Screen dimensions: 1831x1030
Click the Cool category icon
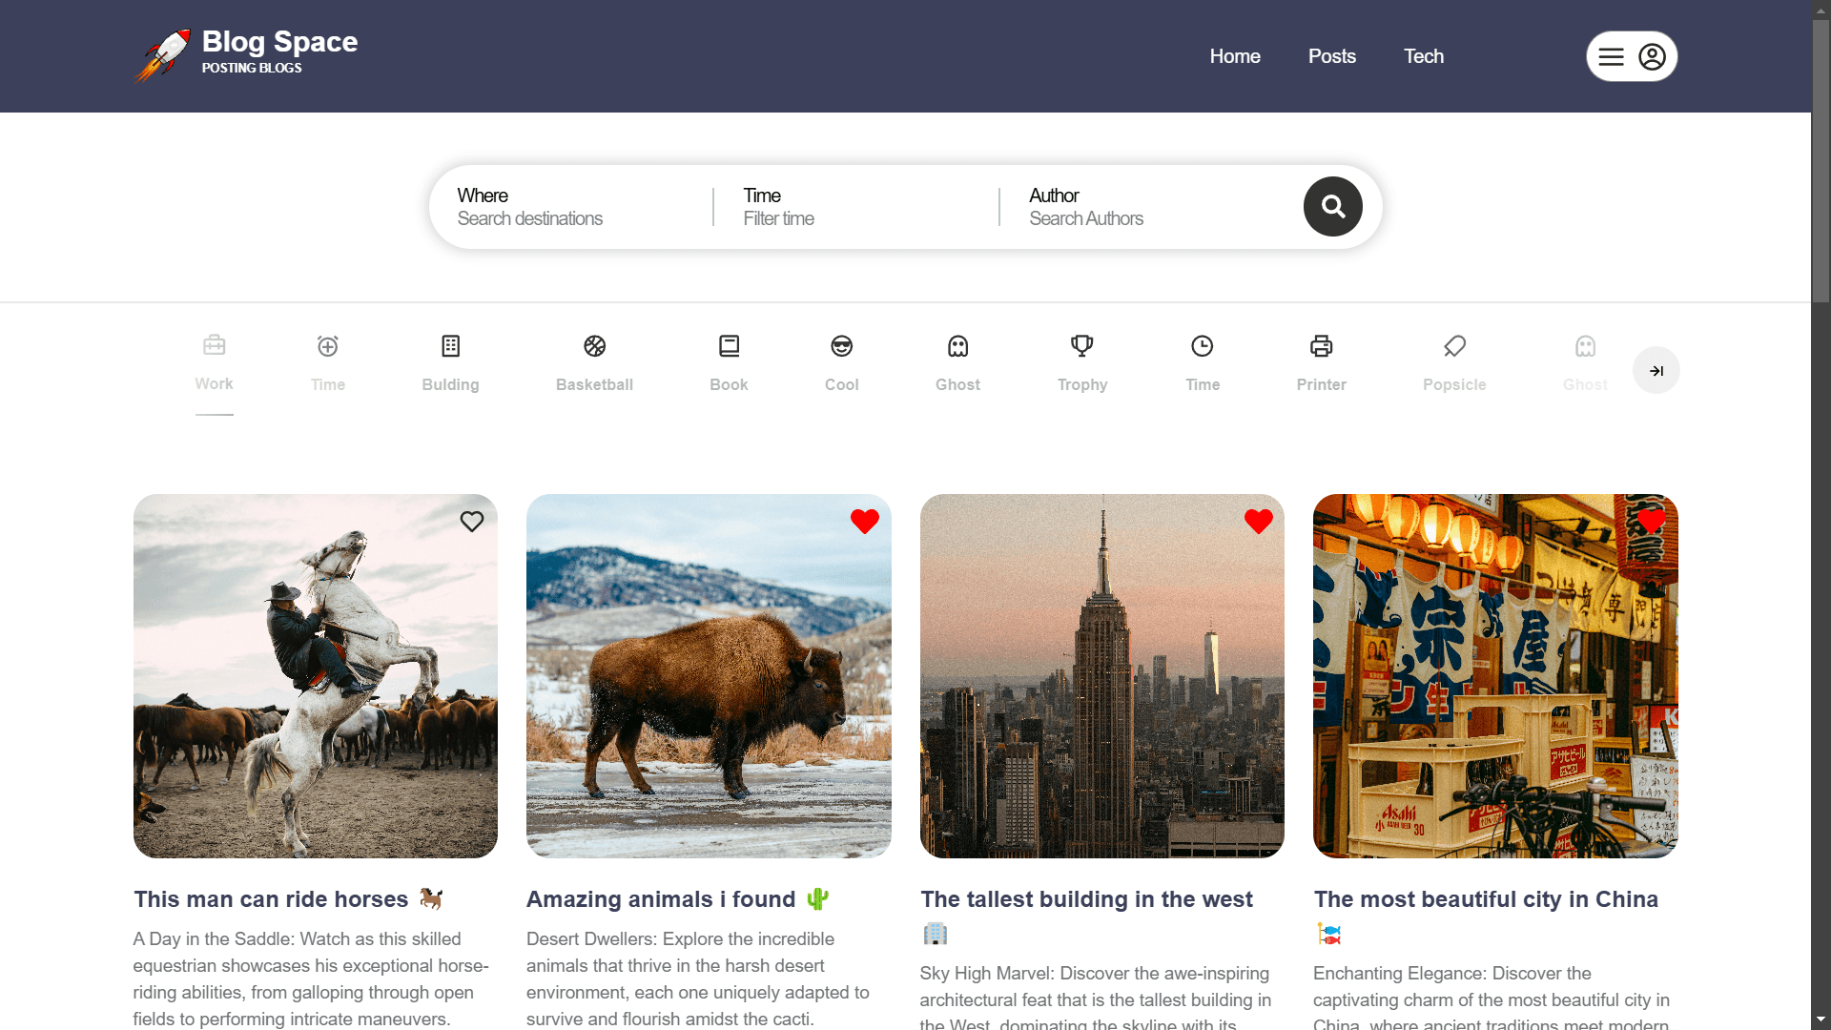[x=840, y=346]
